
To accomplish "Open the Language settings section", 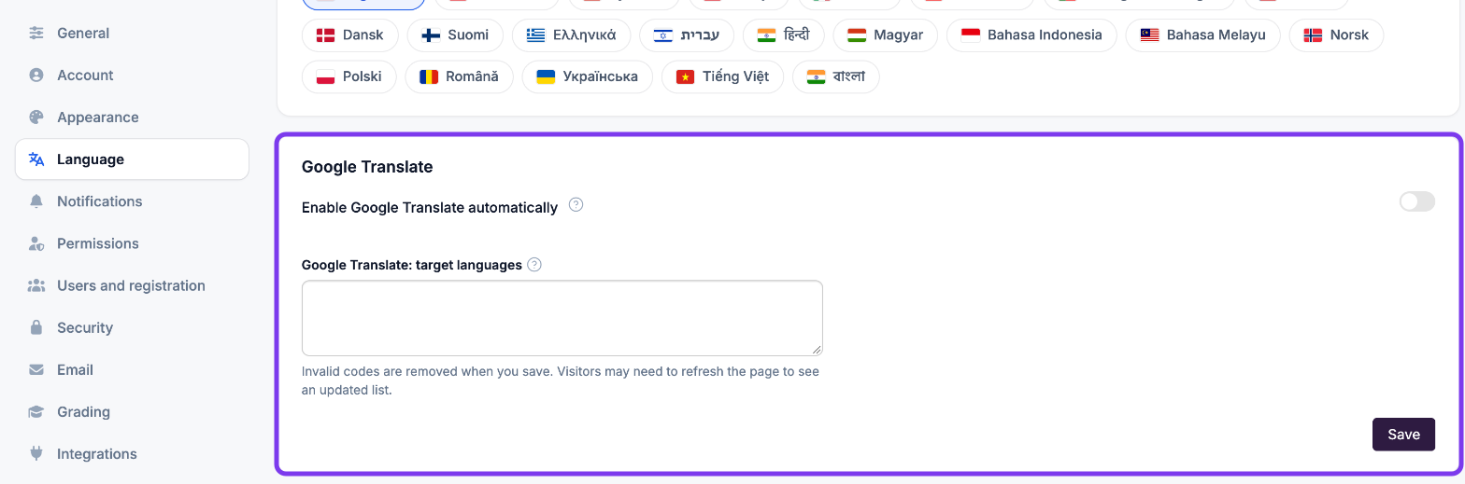I will tap(132, 159).
